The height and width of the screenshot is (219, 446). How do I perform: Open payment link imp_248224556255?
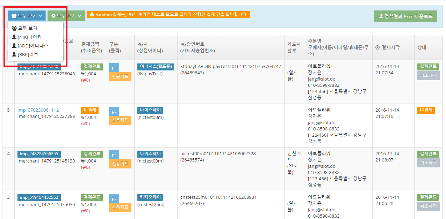point(39,154)
